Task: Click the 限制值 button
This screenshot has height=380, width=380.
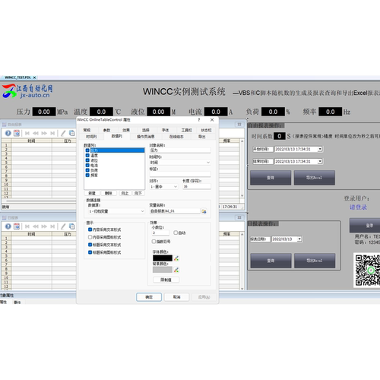Action: click(166, 280)
